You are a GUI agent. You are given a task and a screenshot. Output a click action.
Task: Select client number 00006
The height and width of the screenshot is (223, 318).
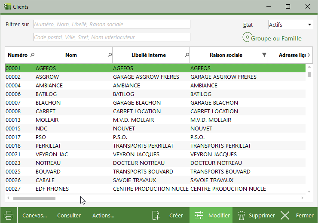[13, 94]
